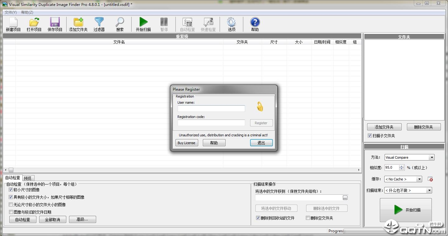
Task: Open the 文件(Y) menu
Action: tap(10, 12)
